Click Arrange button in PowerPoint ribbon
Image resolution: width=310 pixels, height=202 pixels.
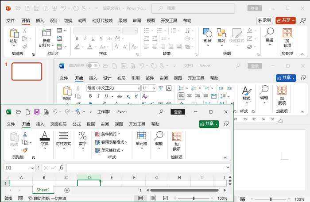(x=221, y=38)
